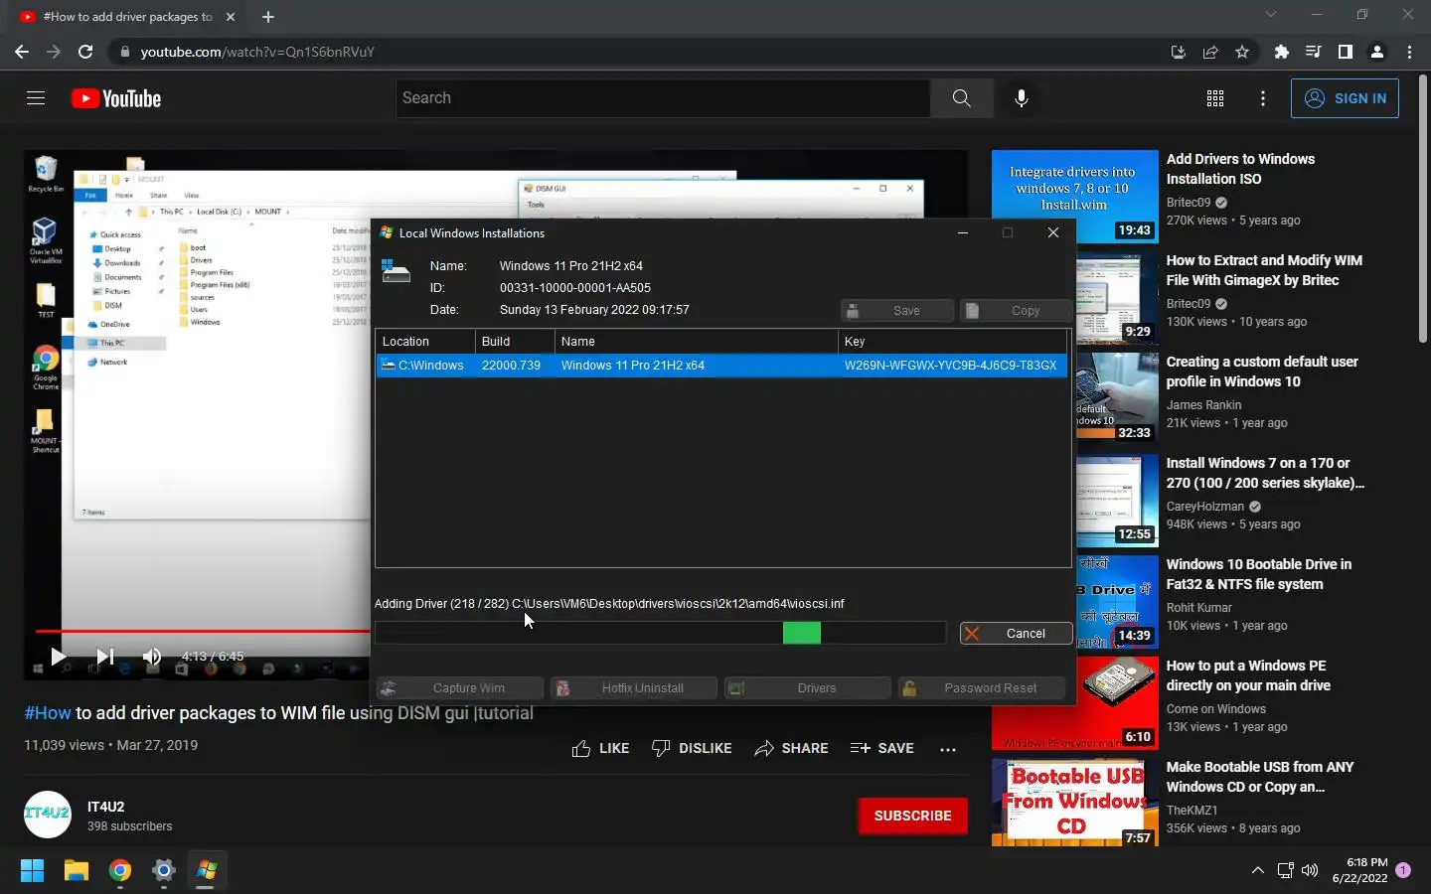Open Creating a custom default user profile video
Viewport: 1431px width, 894px height.
click(x=1262, y=372)
